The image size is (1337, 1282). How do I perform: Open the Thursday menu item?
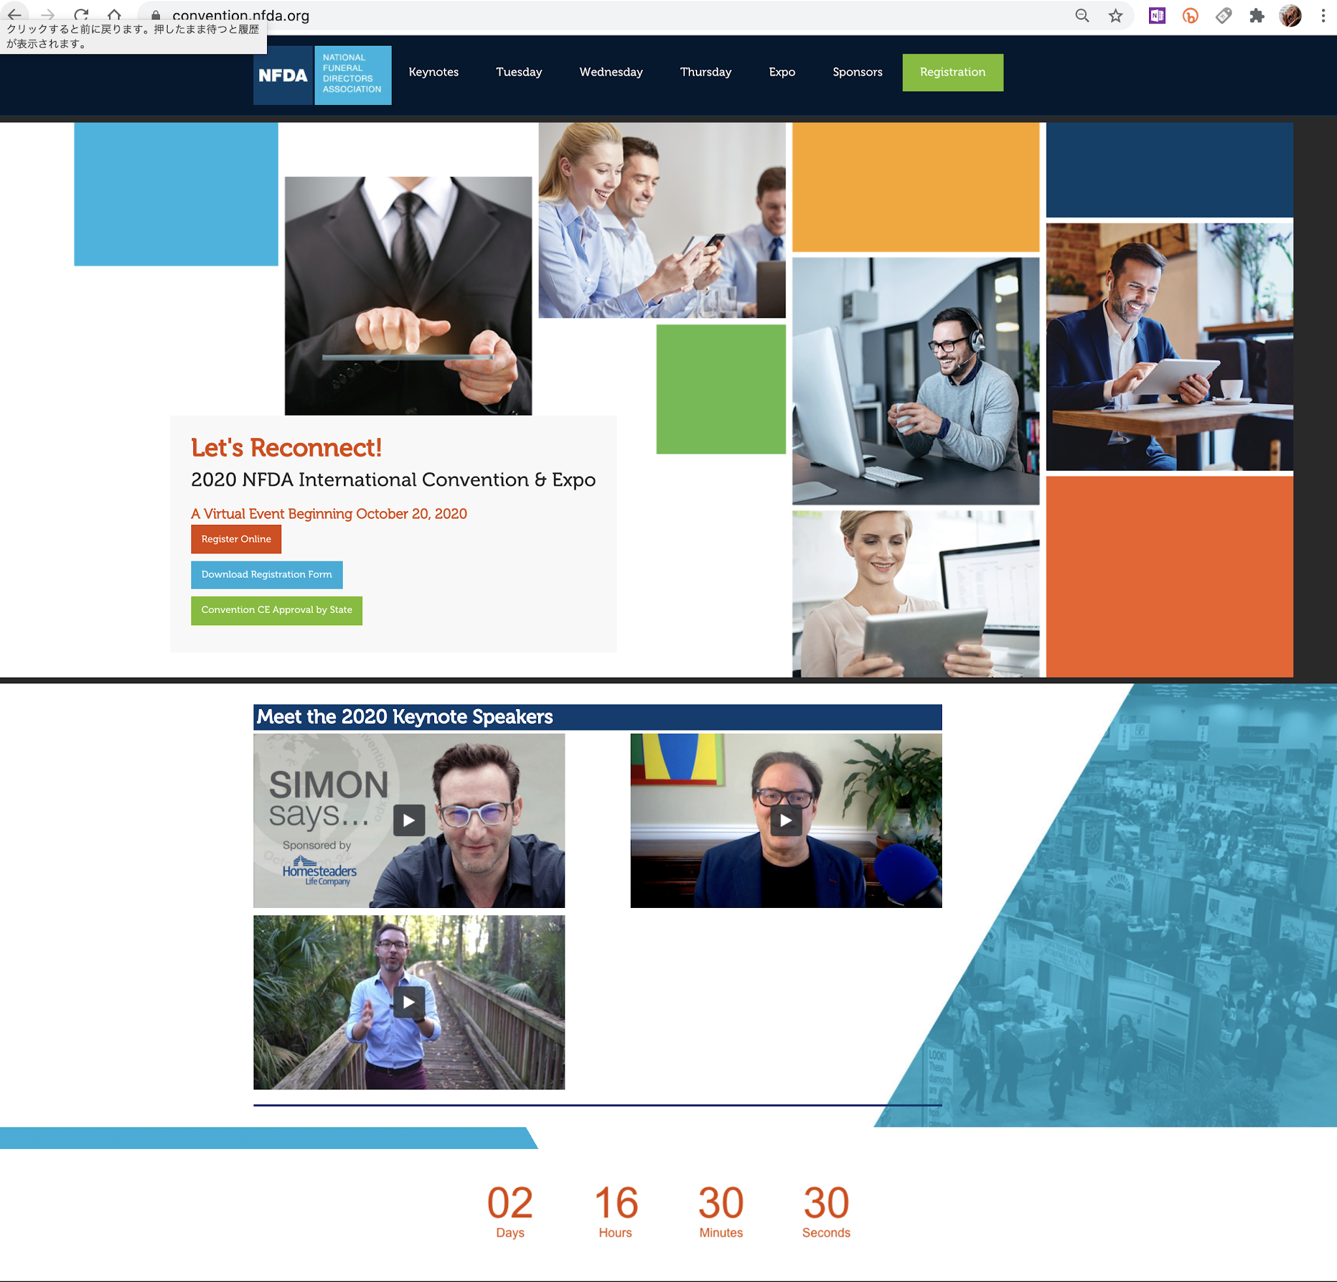705,72
